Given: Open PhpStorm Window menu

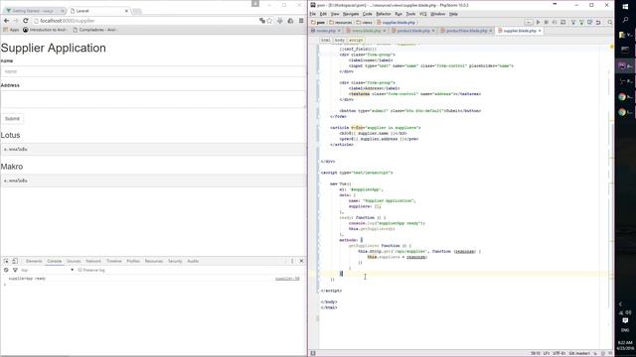Looking at the screenshot, I should pyautogui.click(x=437, y=14).
